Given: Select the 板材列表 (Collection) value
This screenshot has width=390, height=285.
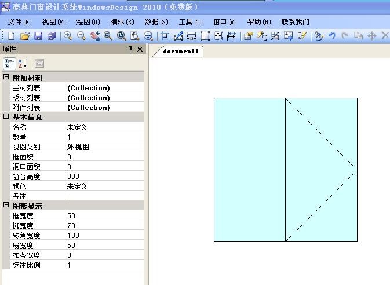Looking at the screenshot, I should (x=104, y=98).
